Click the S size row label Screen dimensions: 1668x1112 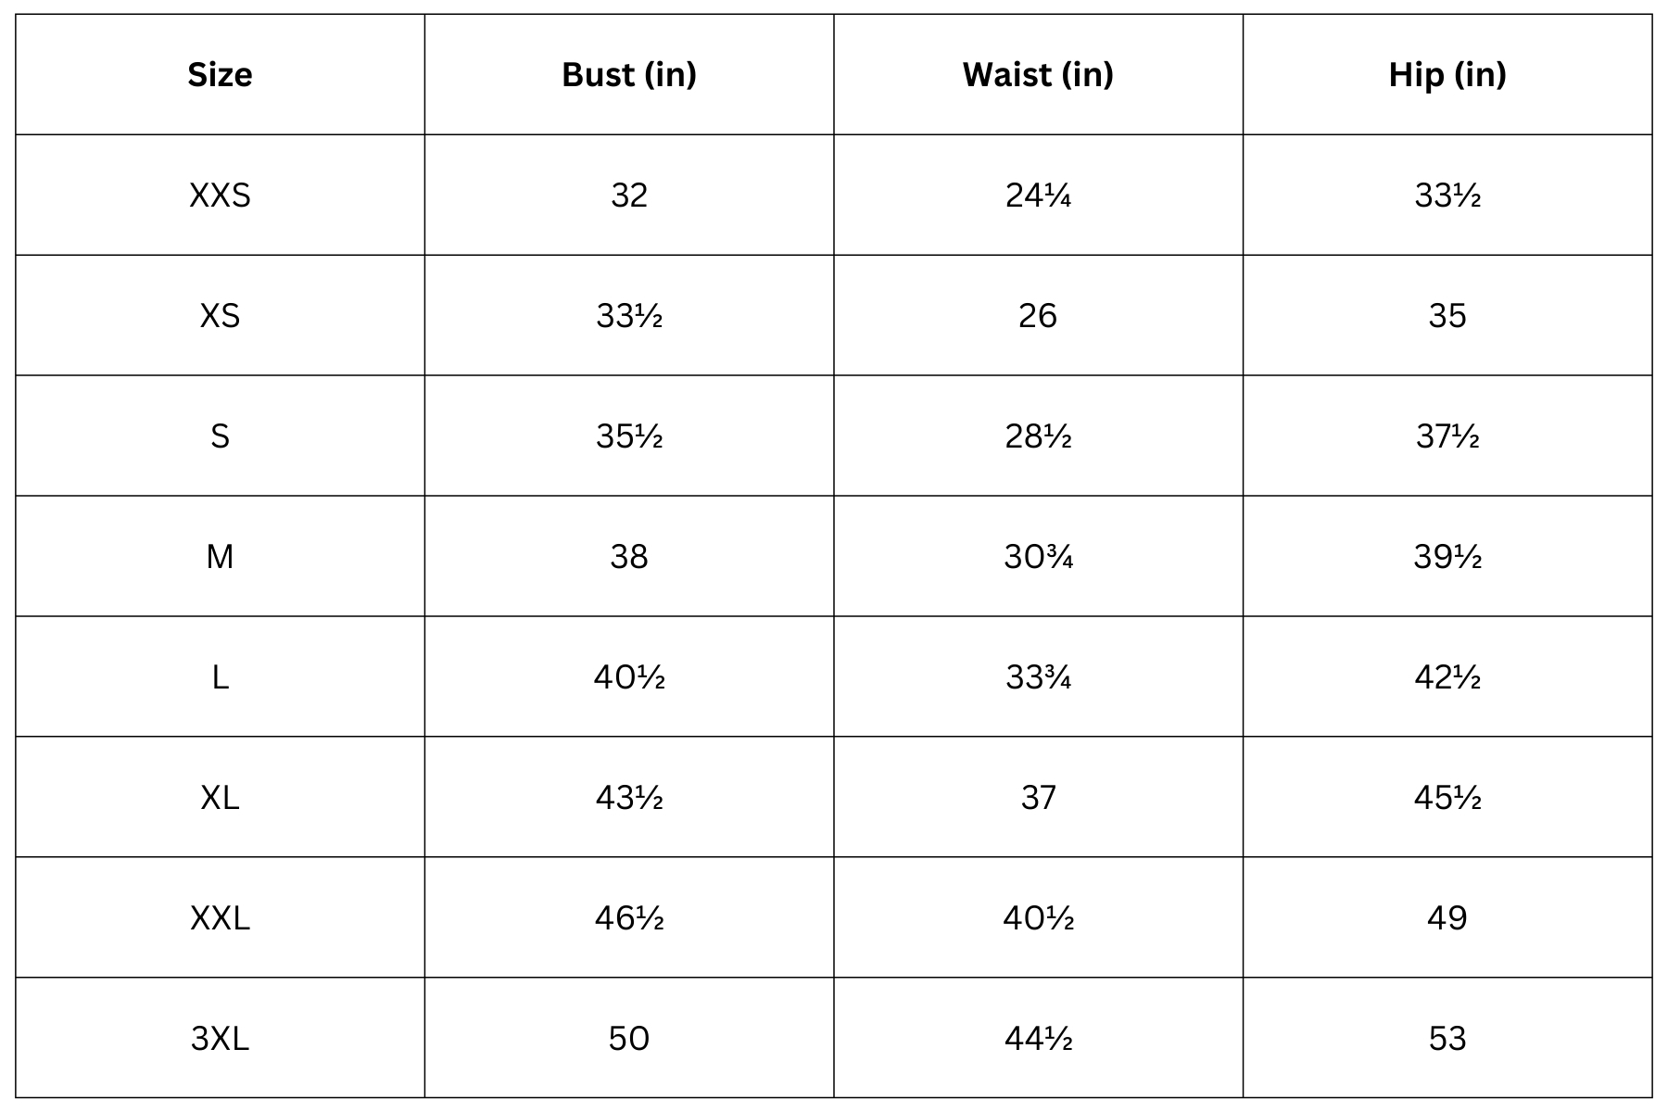pyautogui.click(x=220, y=436)
